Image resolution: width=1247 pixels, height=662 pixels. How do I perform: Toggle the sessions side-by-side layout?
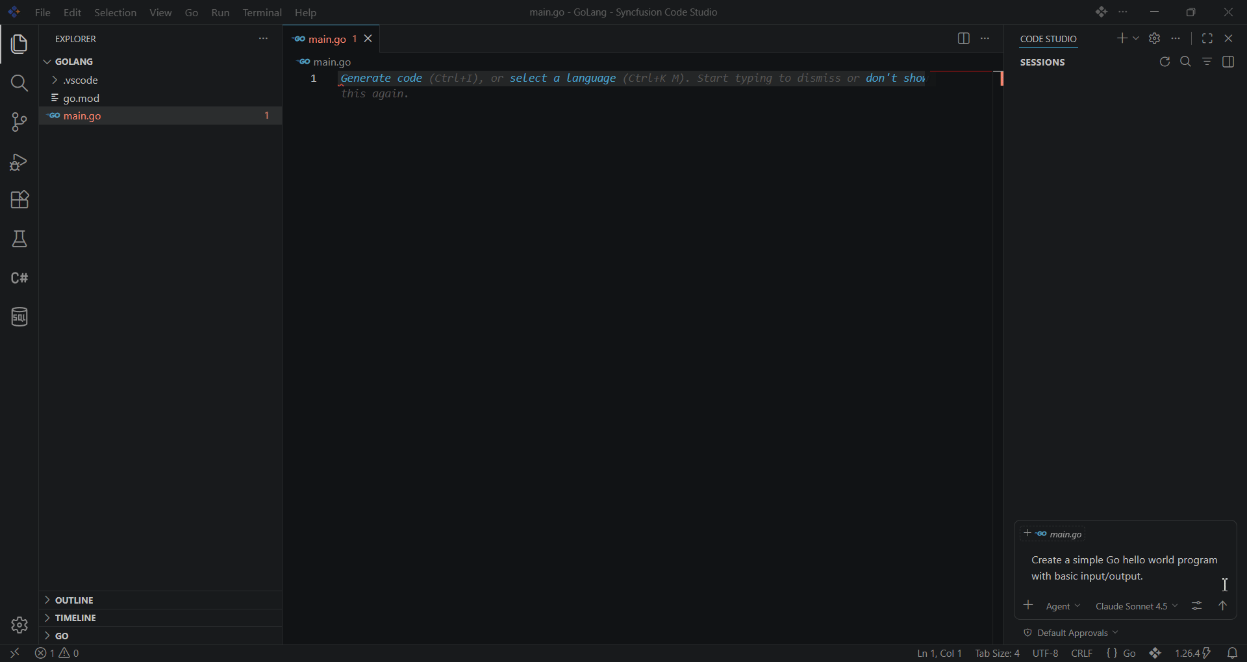coord(1228,62)
